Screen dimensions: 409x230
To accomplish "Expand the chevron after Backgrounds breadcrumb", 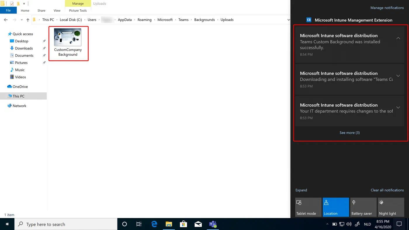I will (x=218, y=20).
